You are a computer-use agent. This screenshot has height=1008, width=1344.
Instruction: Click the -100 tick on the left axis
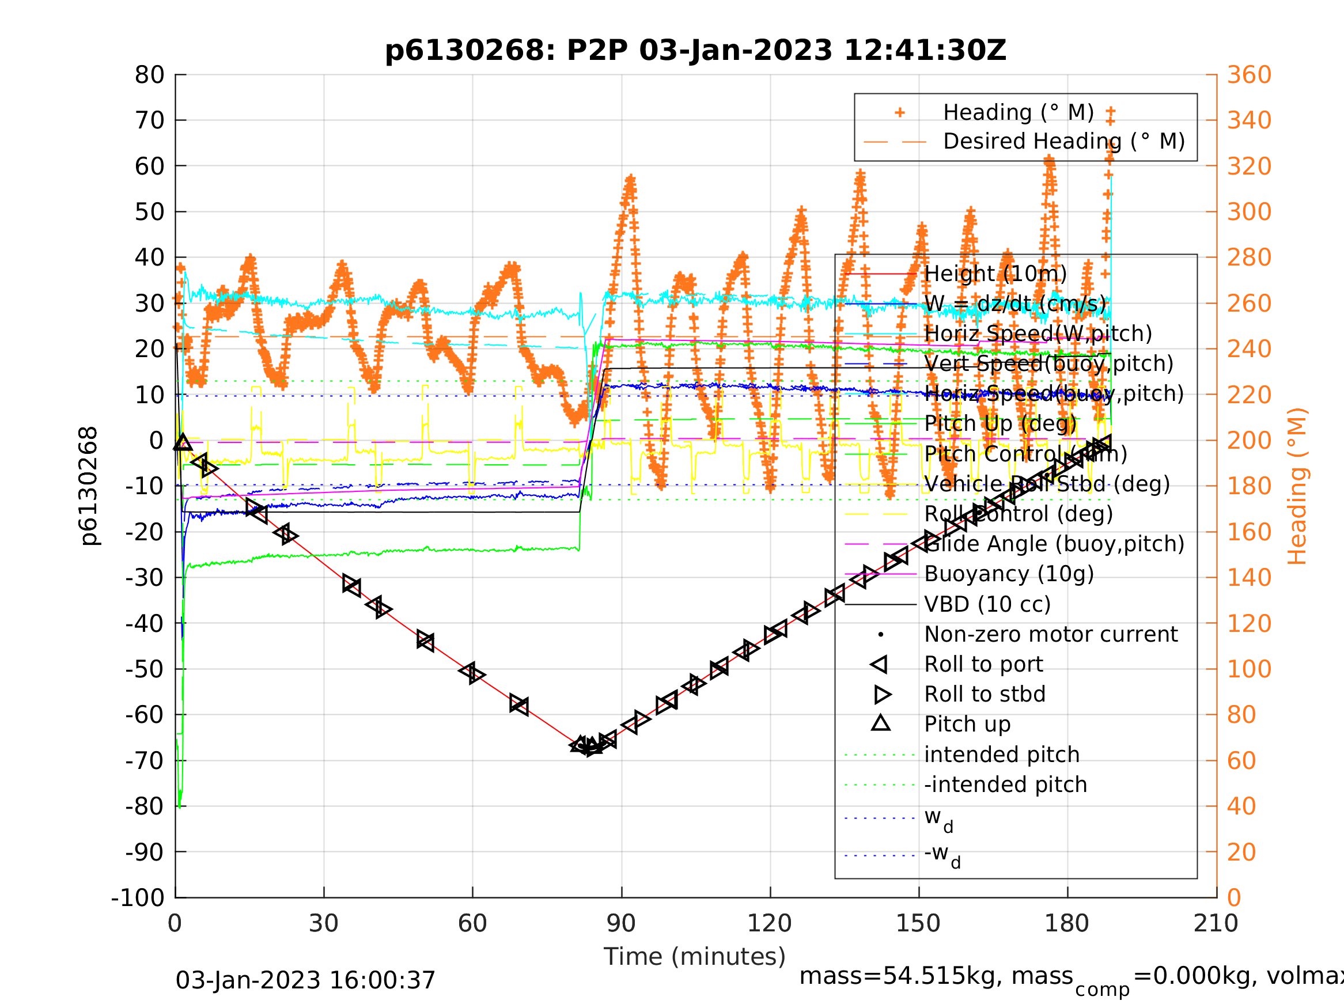coord(138,897)
